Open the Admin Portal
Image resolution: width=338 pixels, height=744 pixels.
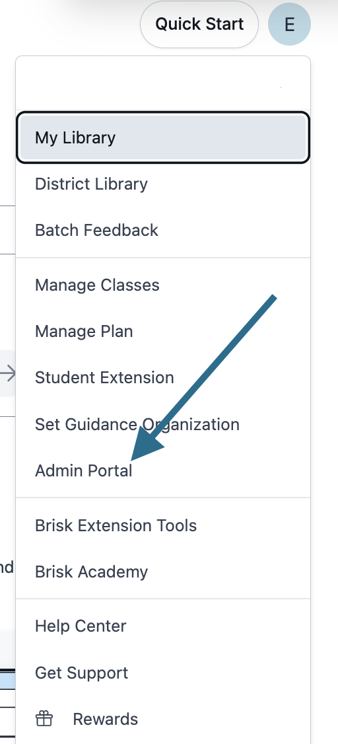(x=163, y=470)
